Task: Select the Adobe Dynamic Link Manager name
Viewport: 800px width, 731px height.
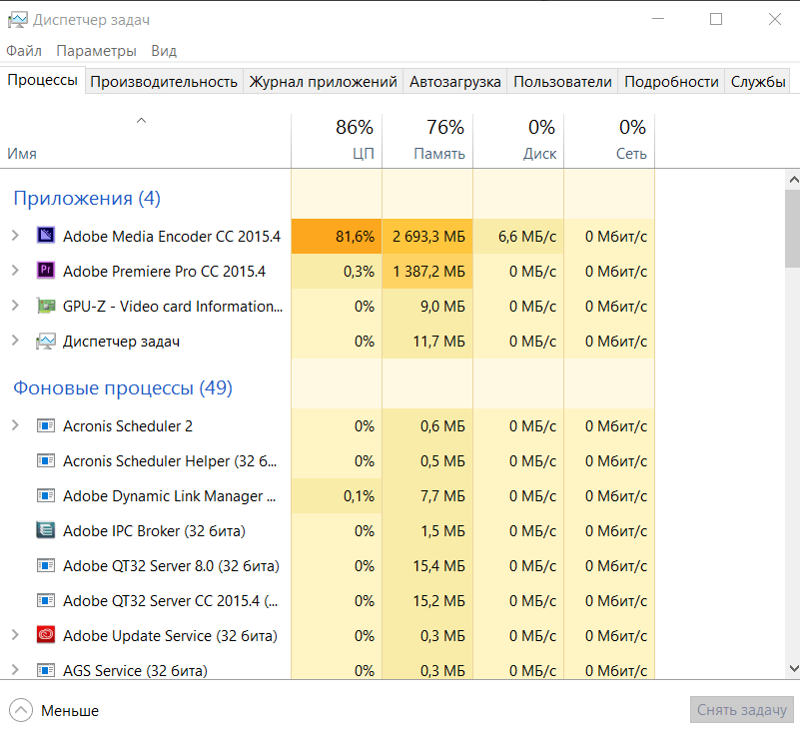Action: (x=170, y=496)
